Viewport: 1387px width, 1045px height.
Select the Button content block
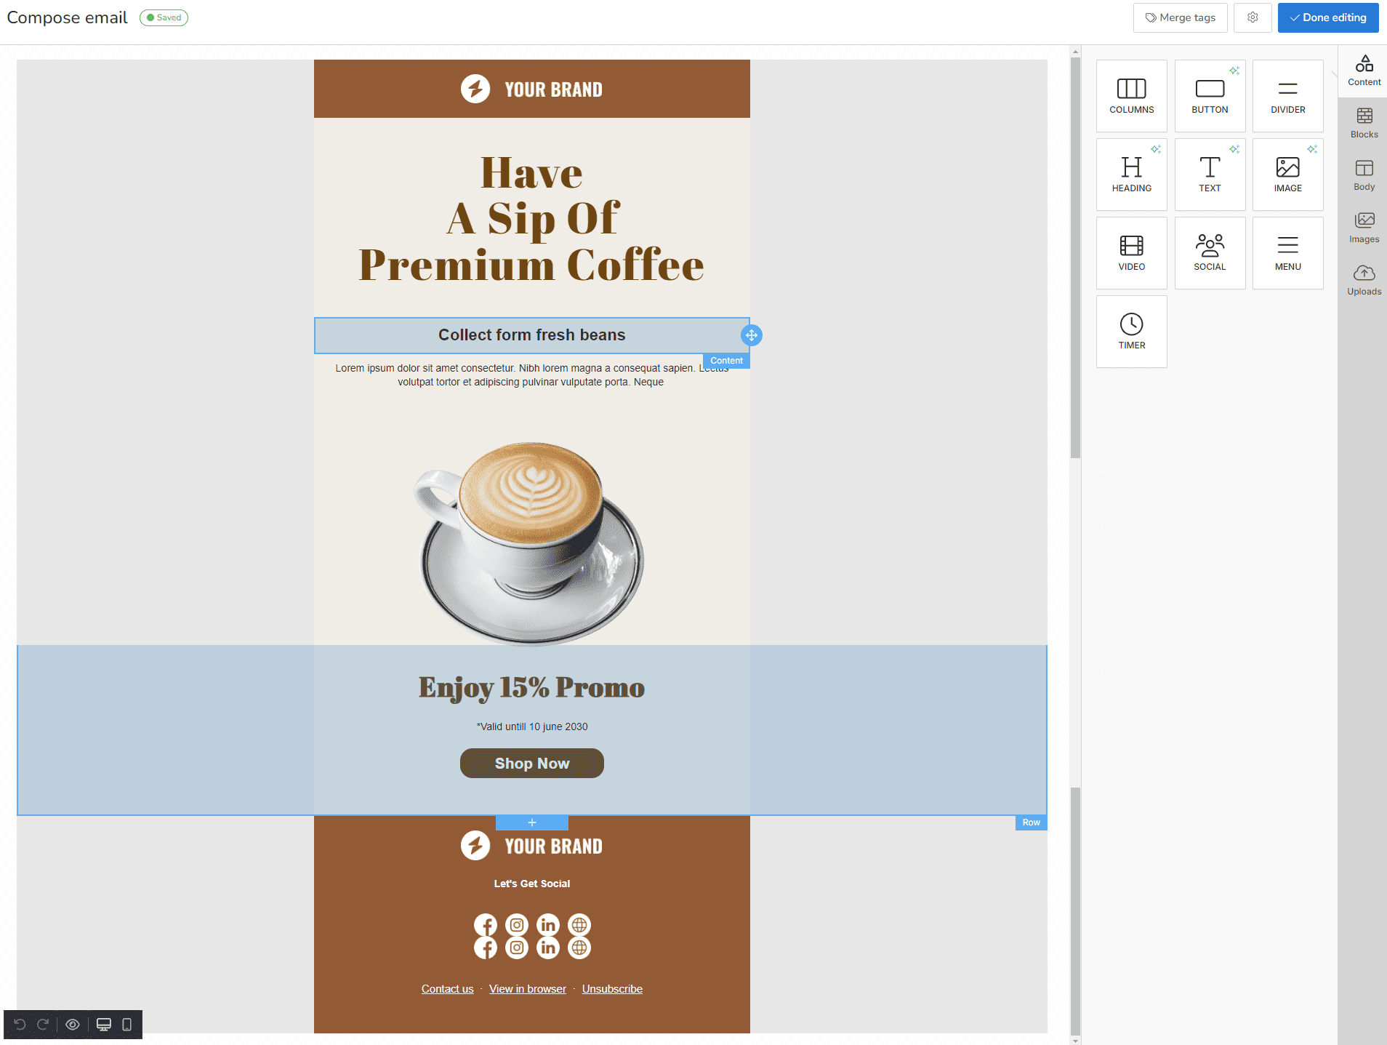coord(1210,96)
